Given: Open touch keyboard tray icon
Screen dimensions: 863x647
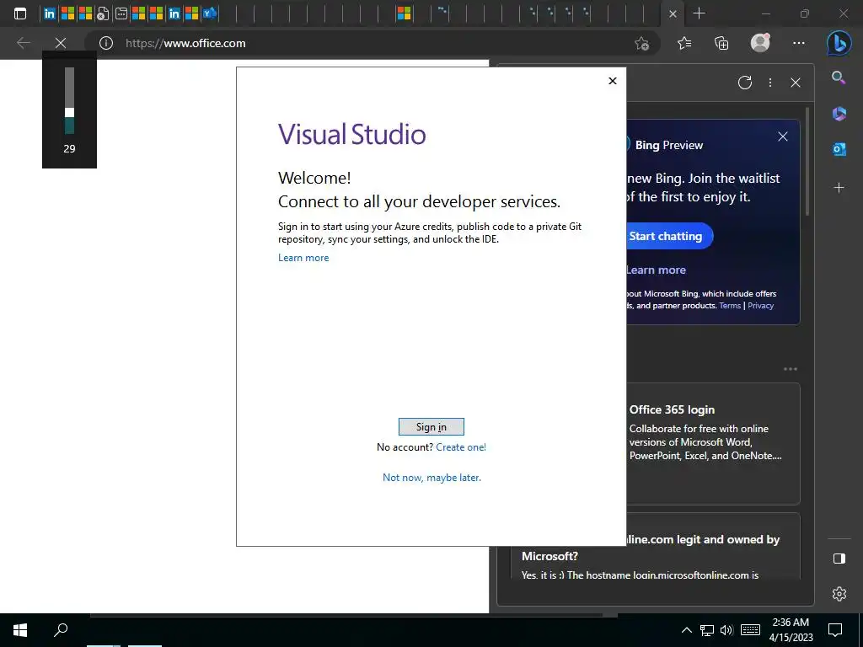Looking at the screenshot, I should (x=750, y=630).
